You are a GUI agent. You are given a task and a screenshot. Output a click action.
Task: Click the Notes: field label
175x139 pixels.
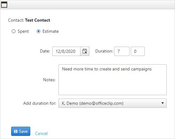pyautogui.click(x=49, y=80)
